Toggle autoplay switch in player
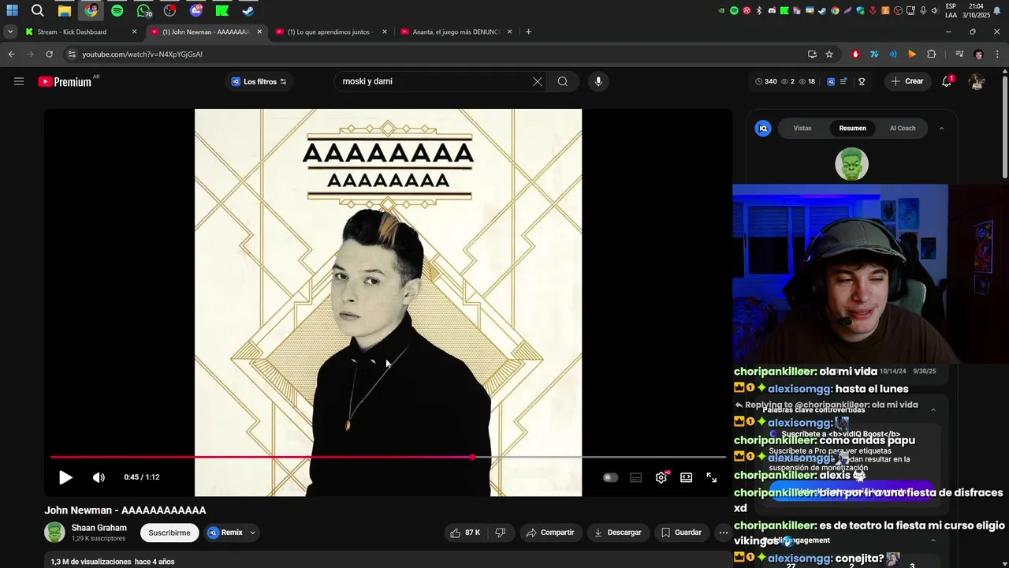 coord(610,477)
